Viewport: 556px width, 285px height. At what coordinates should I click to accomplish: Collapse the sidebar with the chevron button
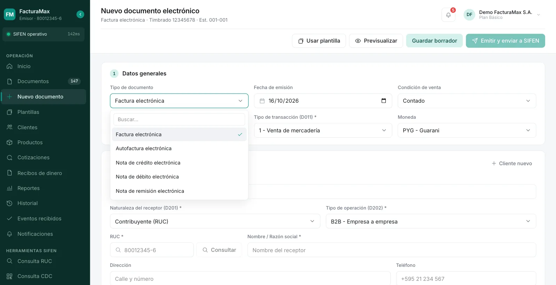80,14
